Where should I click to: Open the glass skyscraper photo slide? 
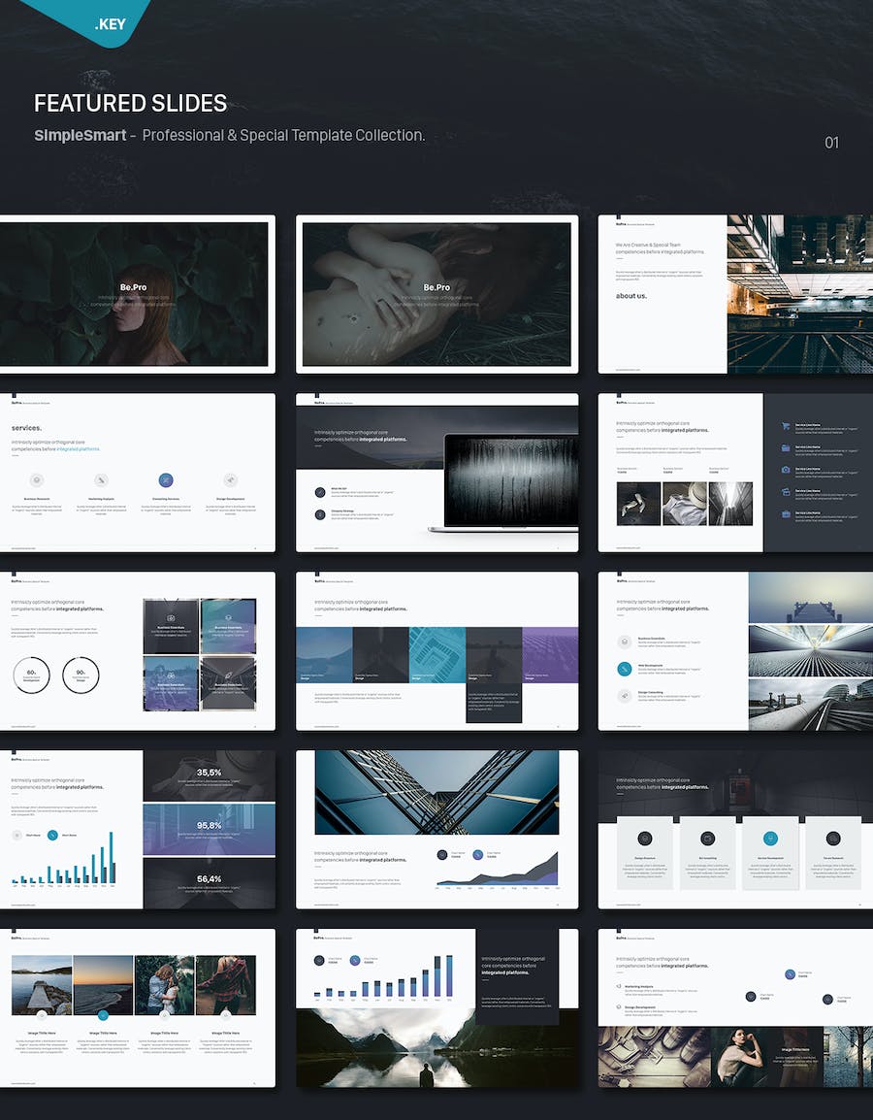coord(436,829)
